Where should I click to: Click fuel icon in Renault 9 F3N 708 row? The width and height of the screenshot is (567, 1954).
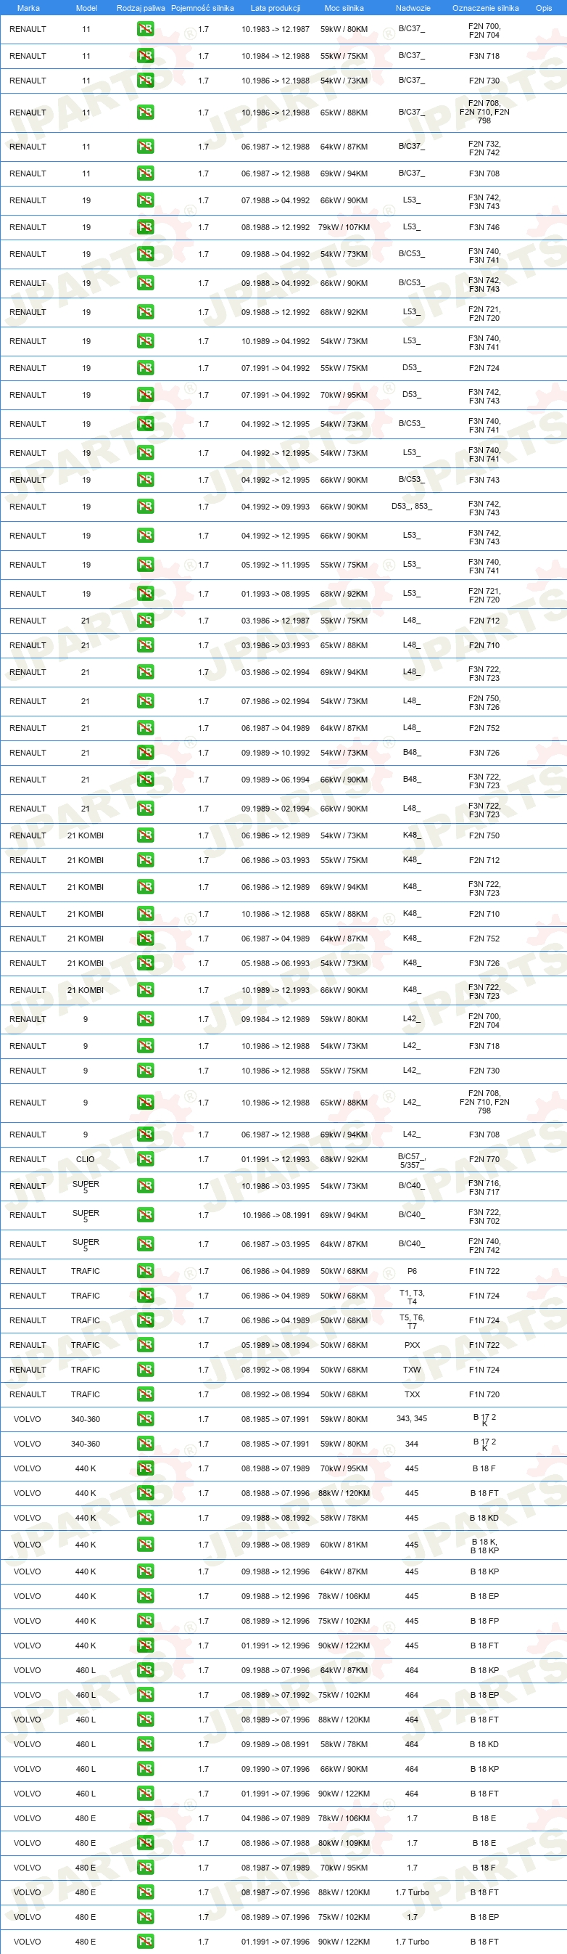pos(146,1134)
